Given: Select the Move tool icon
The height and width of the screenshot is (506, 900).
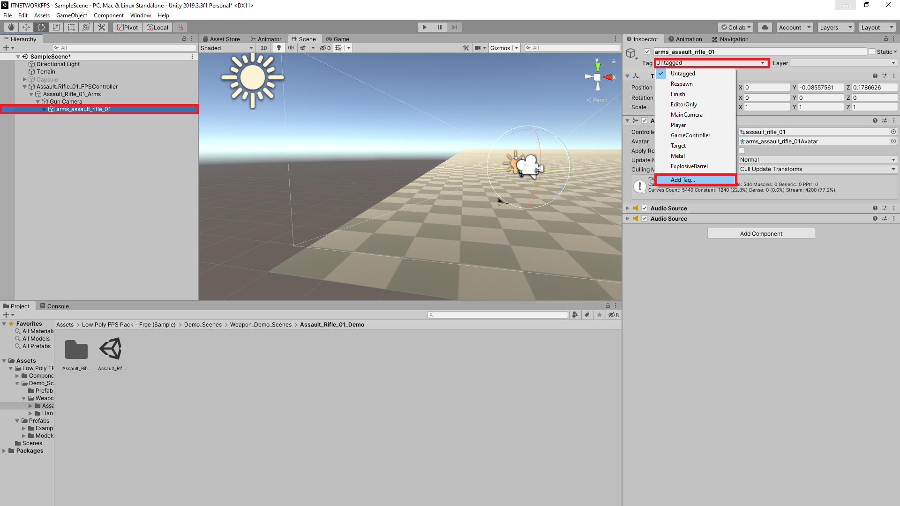Looking at the screenshot, I should [25, 27].
